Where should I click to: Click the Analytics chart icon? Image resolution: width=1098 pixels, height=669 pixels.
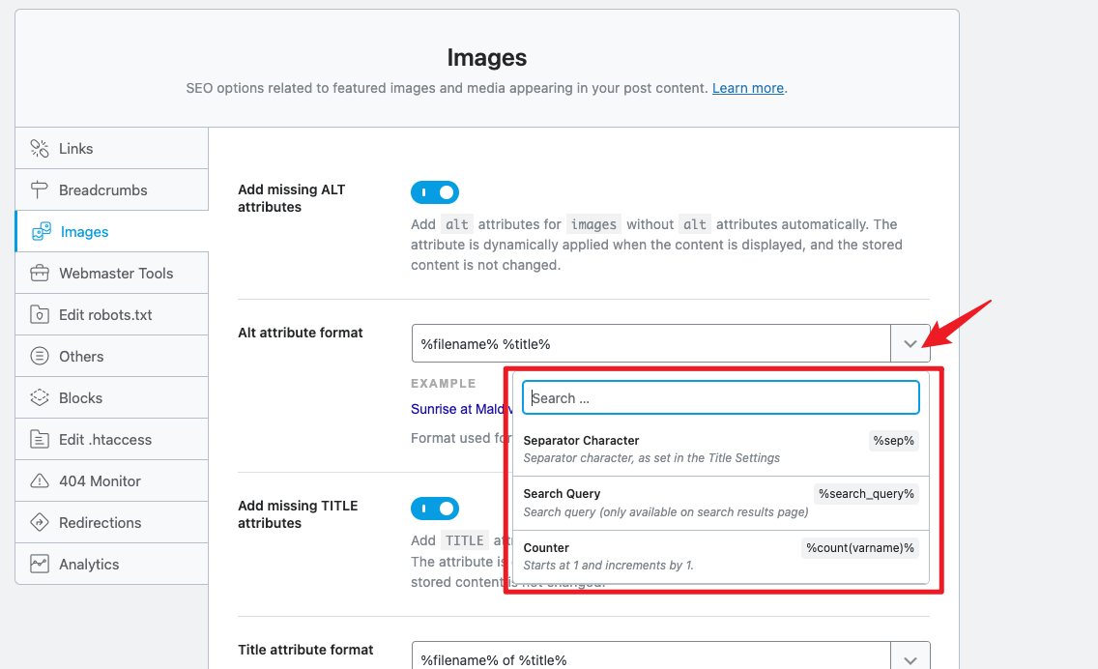click(40, 565)
